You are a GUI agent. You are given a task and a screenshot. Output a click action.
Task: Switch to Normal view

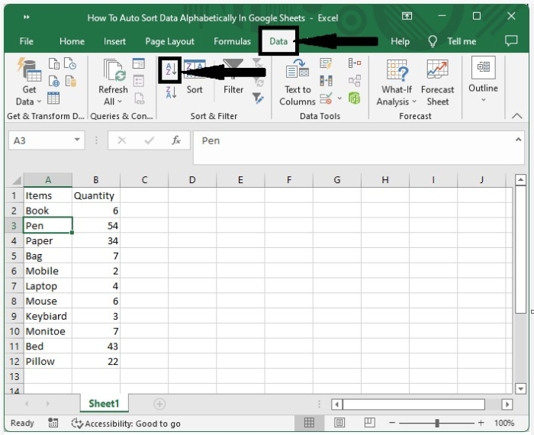309,423
